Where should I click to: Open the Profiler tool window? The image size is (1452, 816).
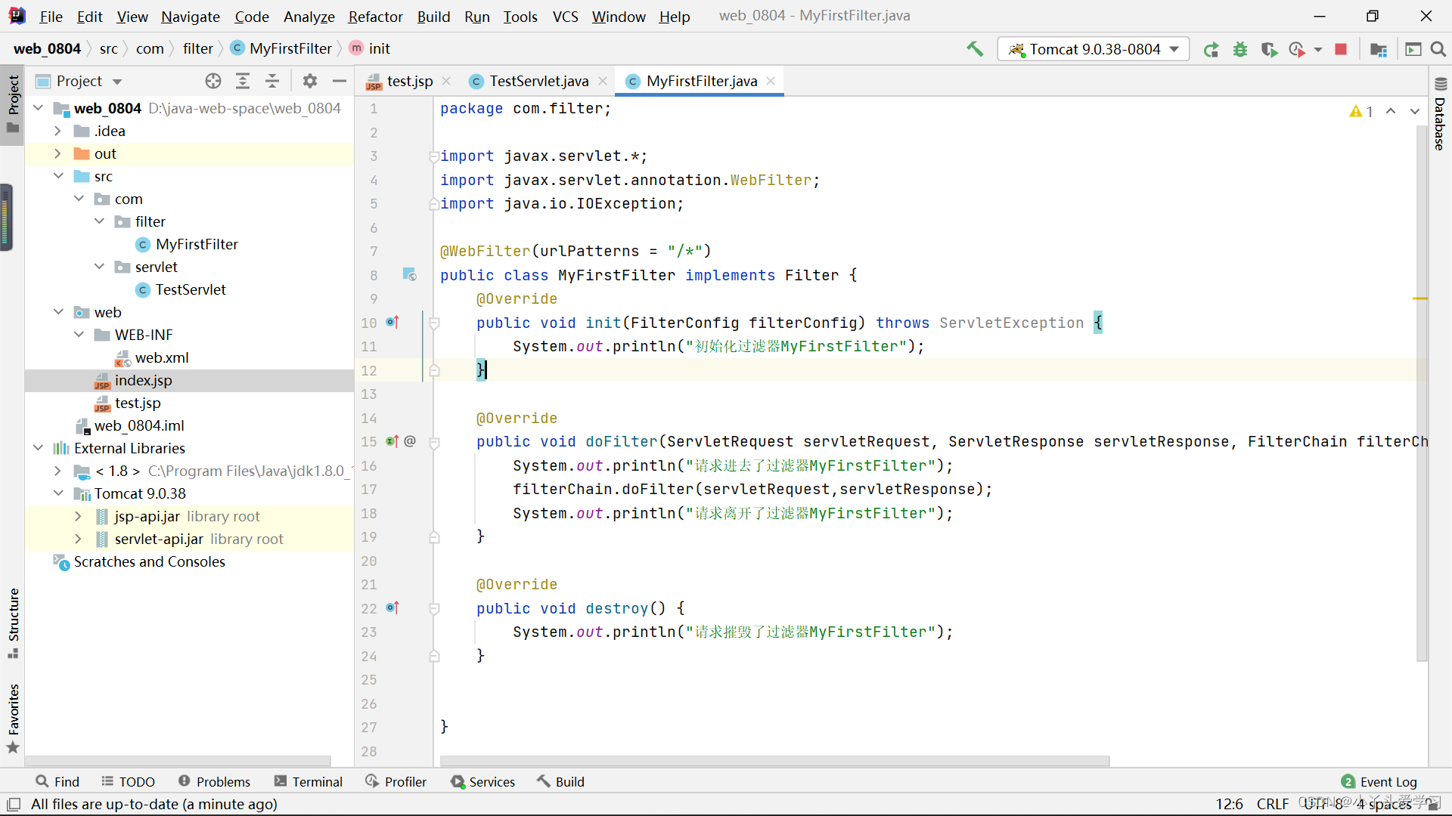(x=396, y=781)
